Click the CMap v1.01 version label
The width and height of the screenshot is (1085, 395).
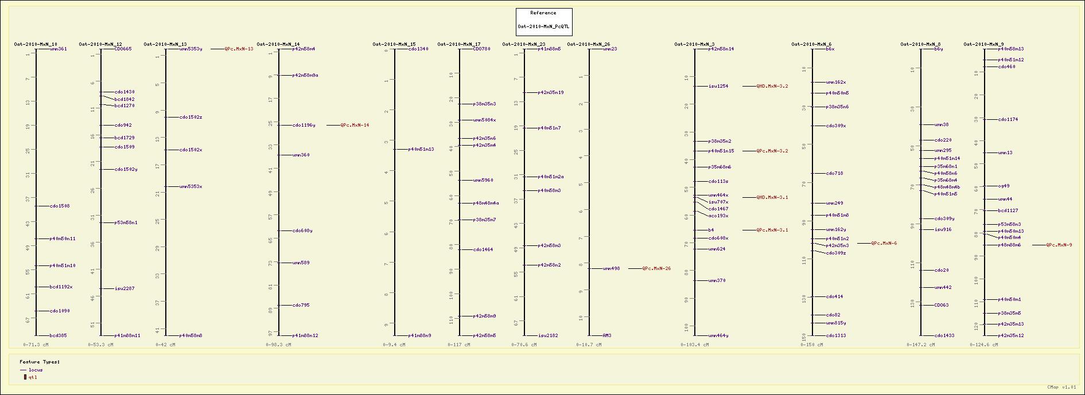[x=1060, y=388]
